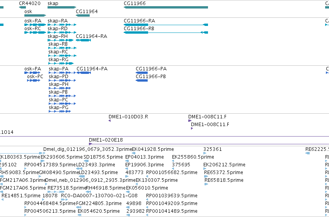This screenshot has width=329, height=217.
Task: Select spliced EST RE73518.5prime
Action: pyautogui.click(x=56, y=192)
